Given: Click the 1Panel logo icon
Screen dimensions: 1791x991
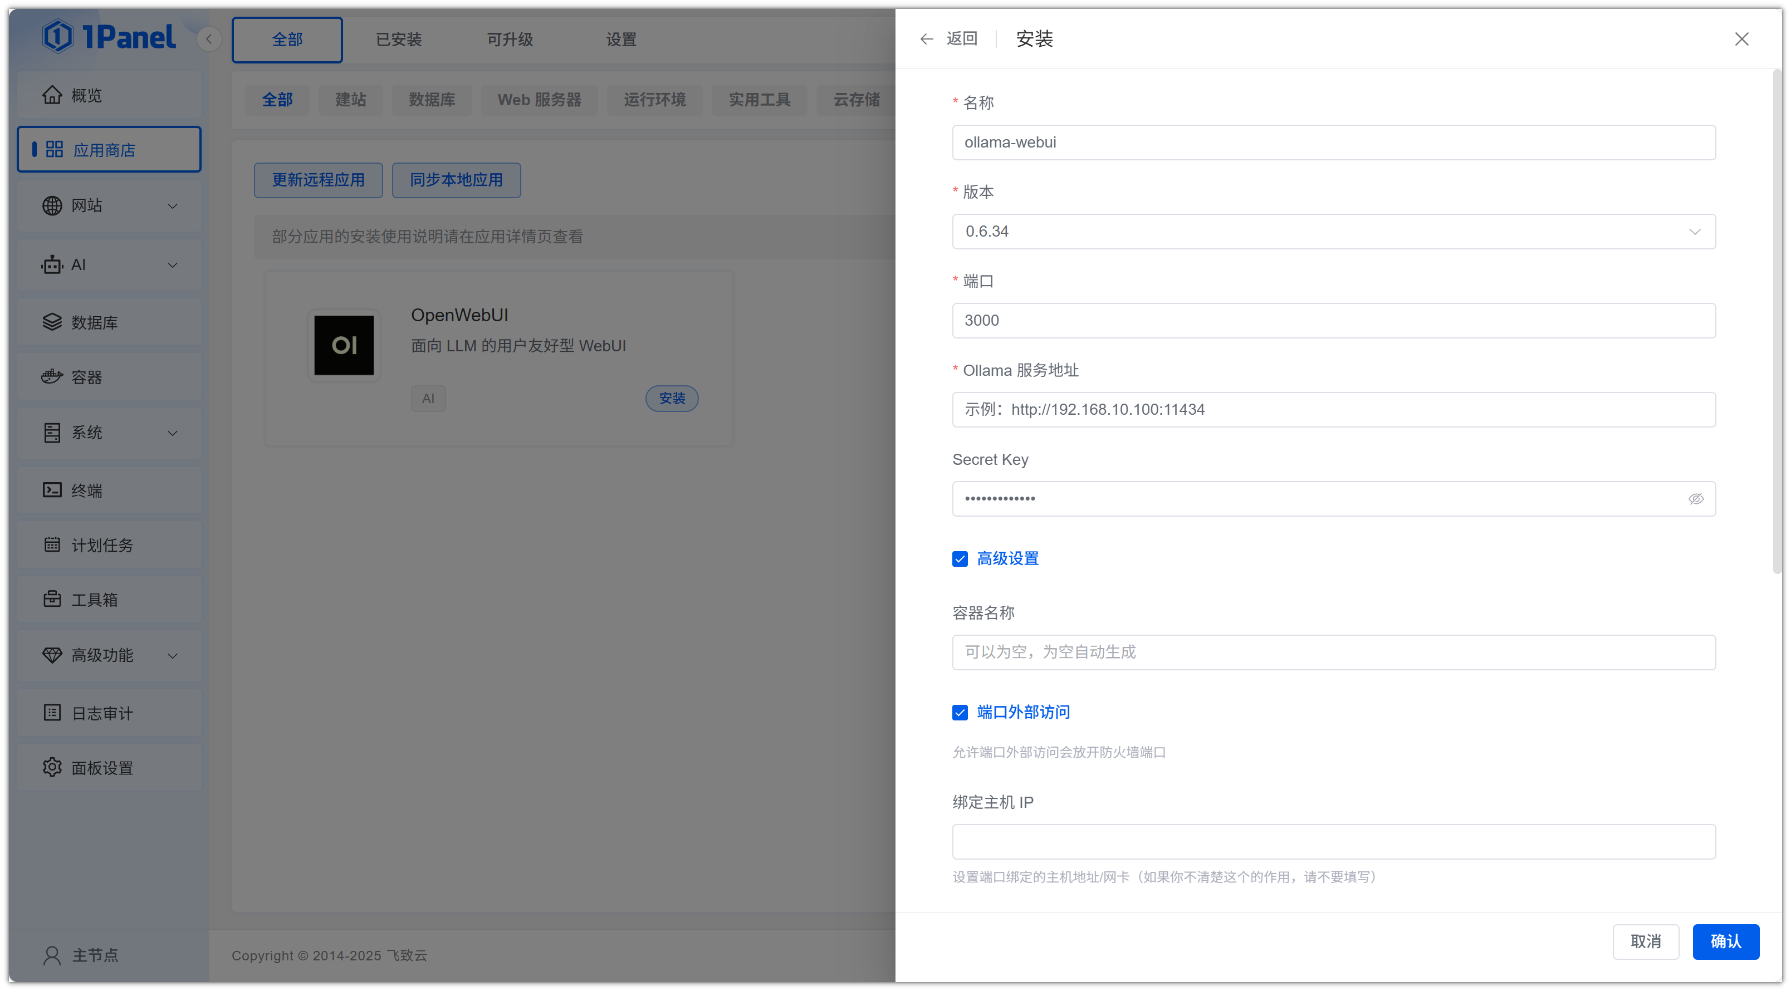Looking at the screenshot, I should click(58, 36).
